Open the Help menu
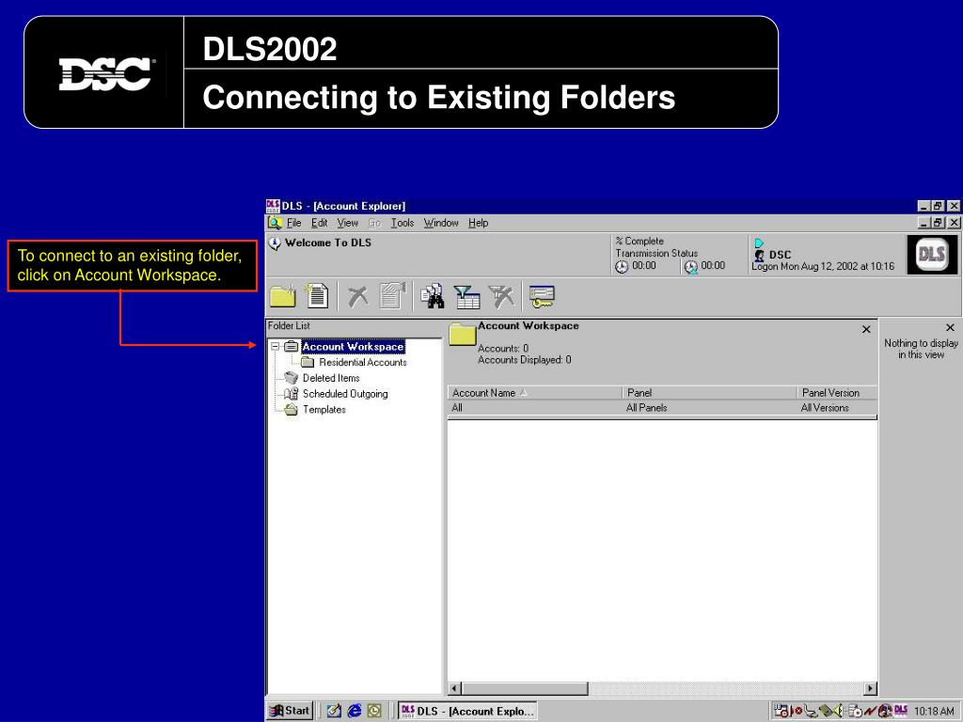963x722 pixels. [x=479, y=223]
